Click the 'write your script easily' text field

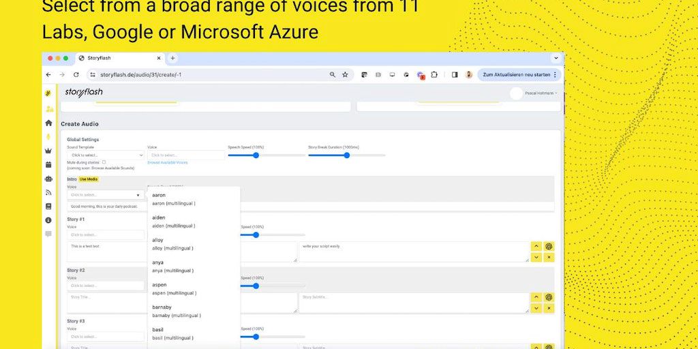414,251
